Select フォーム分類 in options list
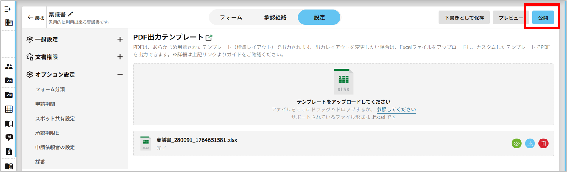Viewport: 567px width, 172px height. 50,89
